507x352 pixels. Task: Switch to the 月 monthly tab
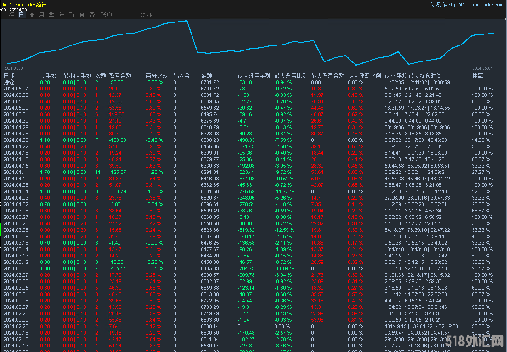[x=42, y=15]
